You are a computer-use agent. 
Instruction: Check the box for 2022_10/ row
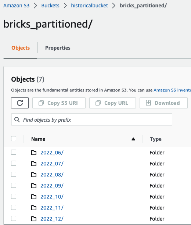click(x=14, y=196)
